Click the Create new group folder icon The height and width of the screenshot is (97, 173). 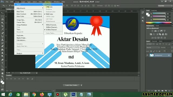click(x=162, y=91)
